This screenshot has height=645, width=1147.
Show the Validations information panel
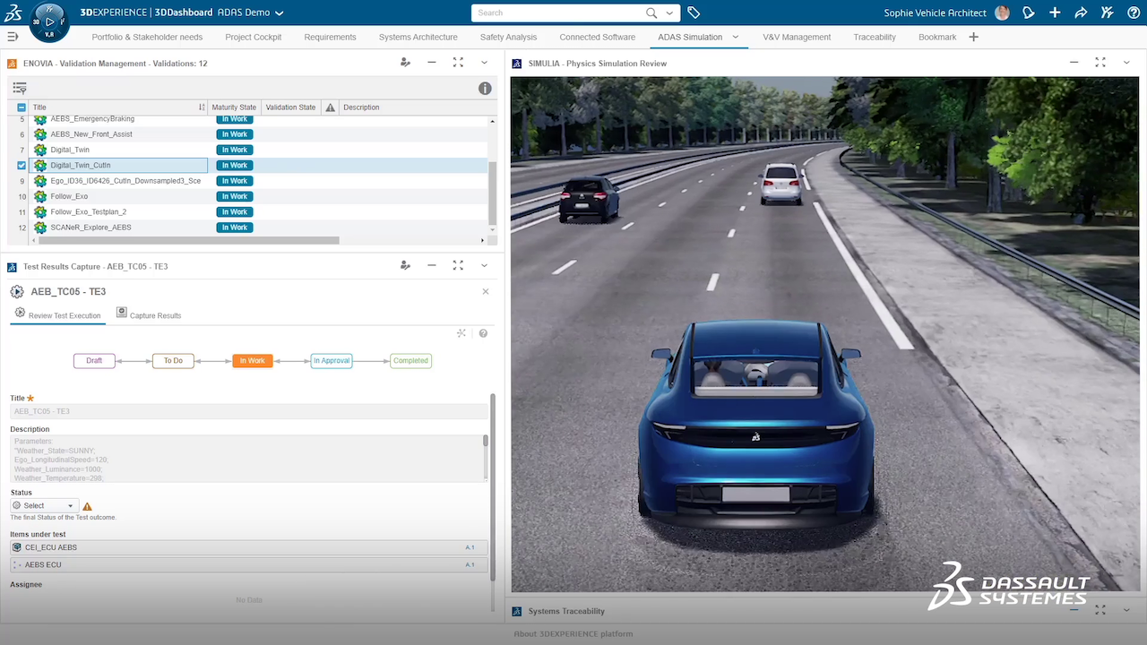[485, 88]
